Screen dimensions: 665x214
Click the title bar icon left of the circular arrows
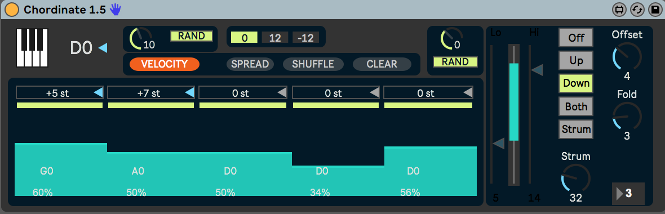coord(619,10)
